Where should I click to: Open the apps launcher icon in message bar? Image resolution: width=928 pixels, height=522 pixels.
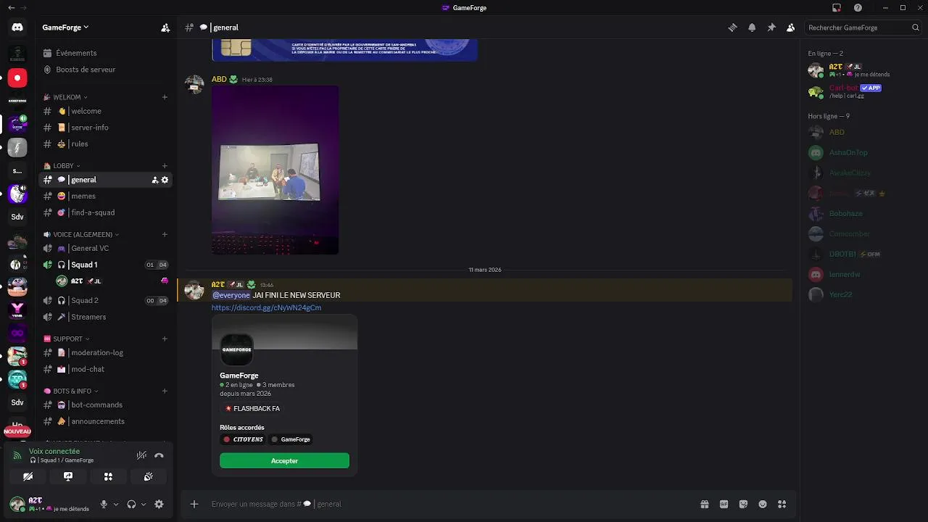coord(782,504)
